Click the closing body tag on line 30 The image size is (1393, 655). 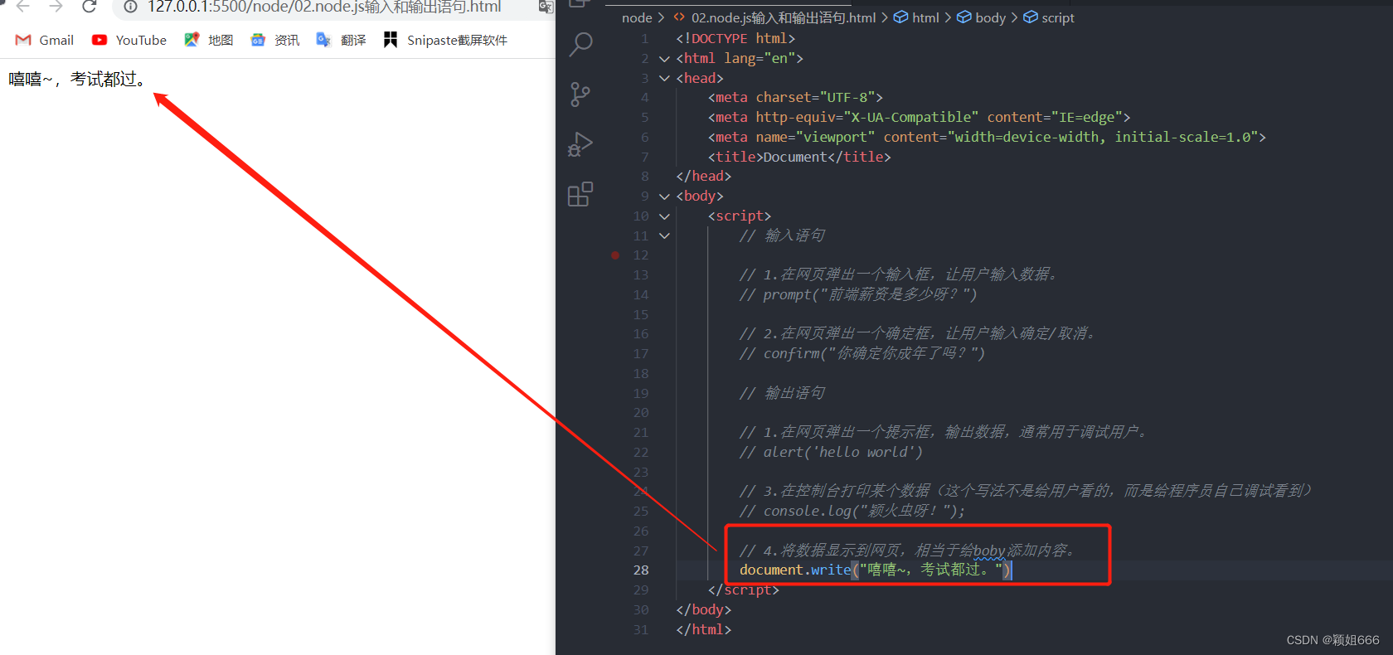703,609
